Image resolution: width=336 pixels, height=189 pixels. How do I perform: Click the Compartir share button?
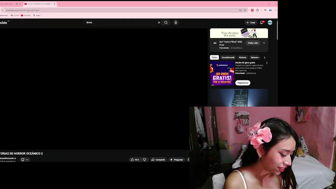[158, 160]
